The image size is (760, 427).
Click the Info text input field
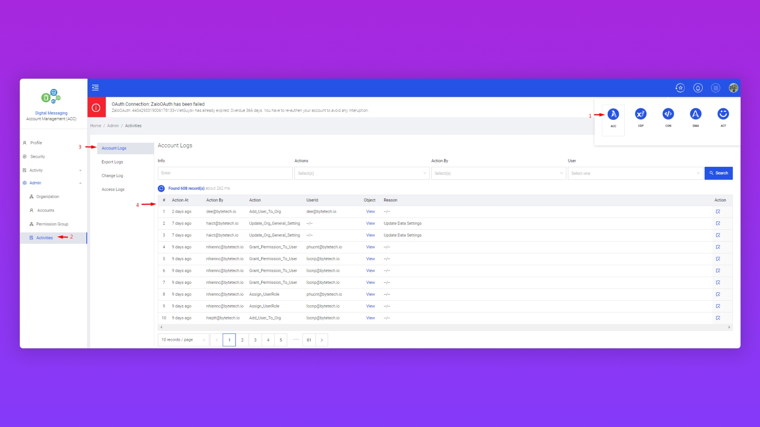225,173
